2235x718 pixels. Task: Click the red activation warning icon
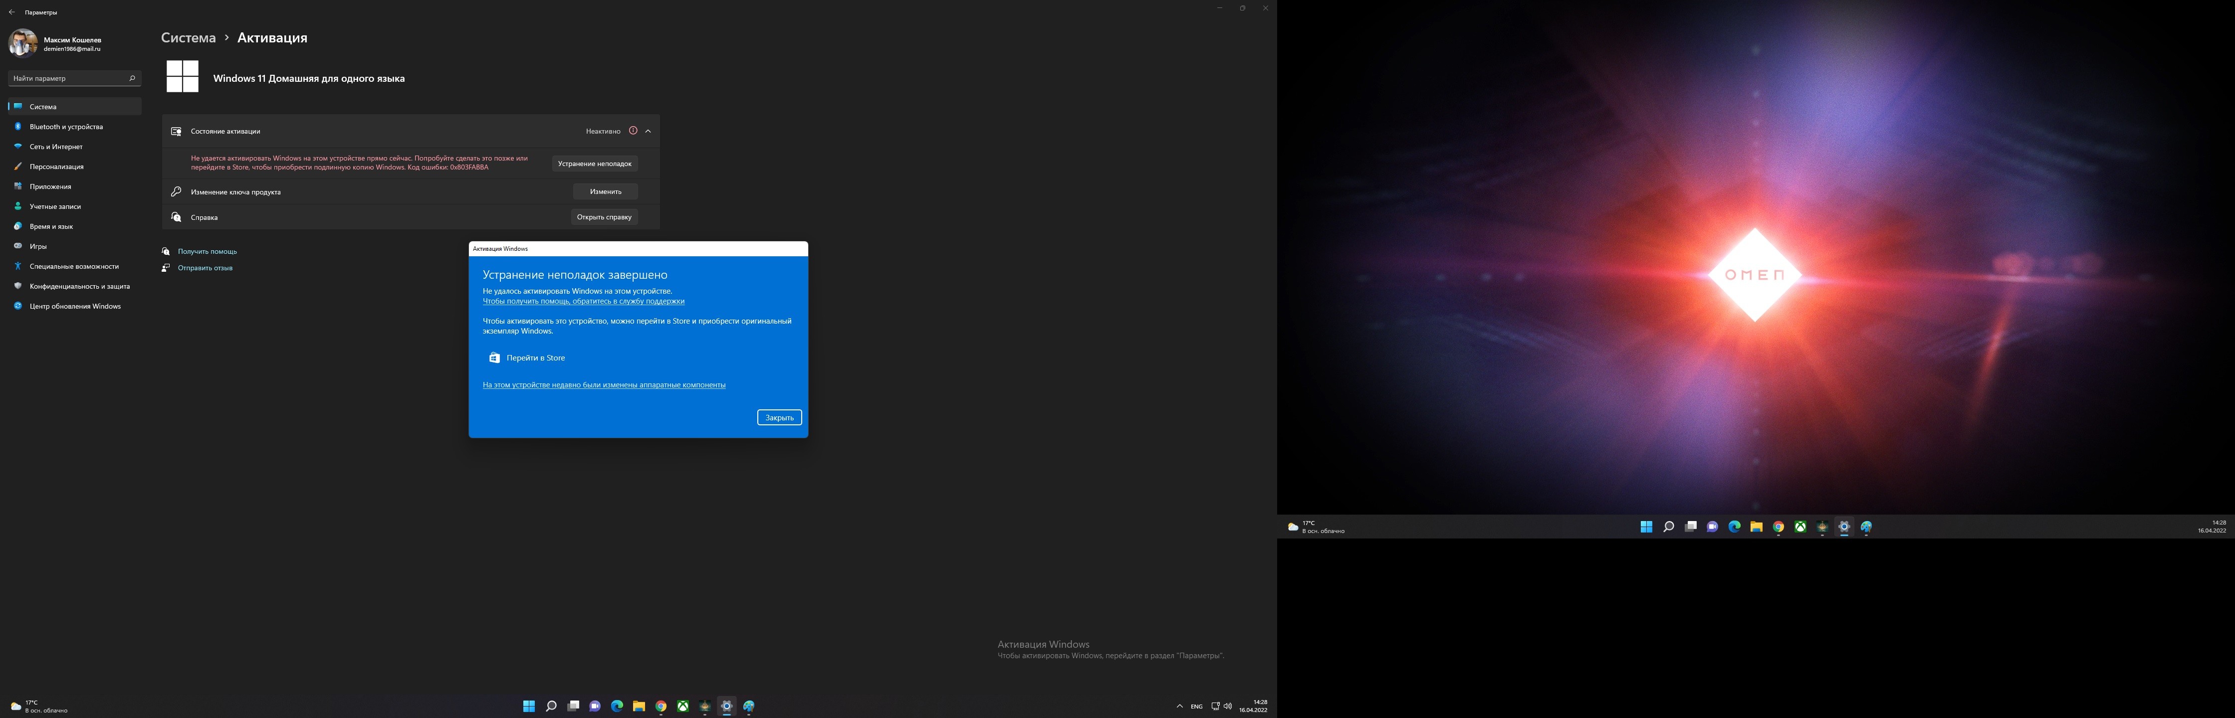tap(634, 131)
